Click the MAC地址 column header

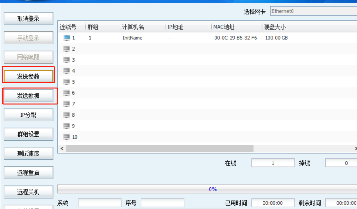224,27
